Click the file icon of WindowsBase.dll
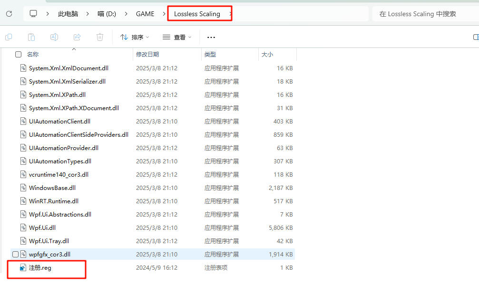Screen dimensions: 479x284 click(23, 188)
